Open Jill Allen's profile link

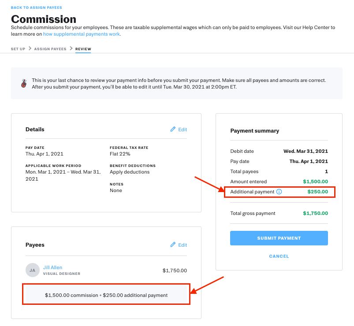52,267
